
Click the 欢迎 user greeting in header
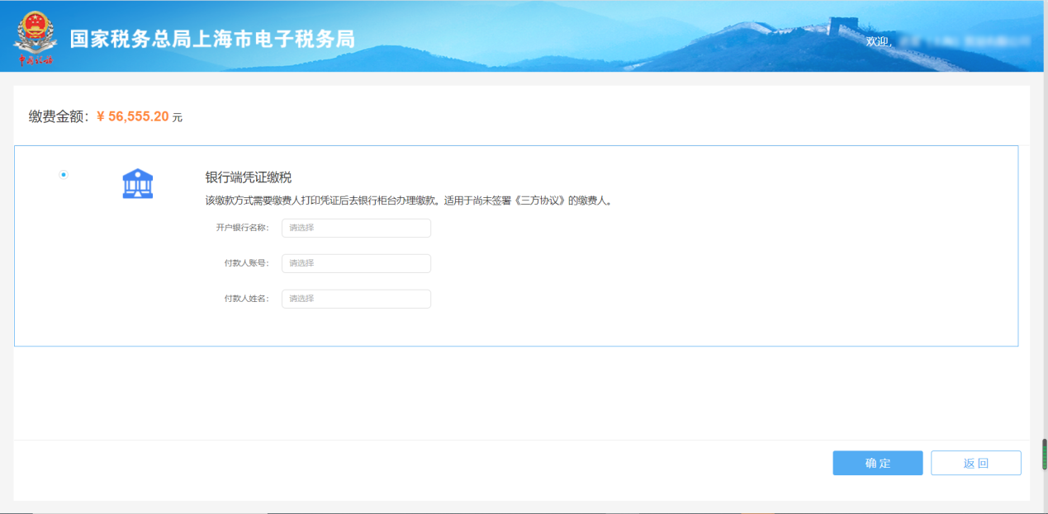point(878,41)
